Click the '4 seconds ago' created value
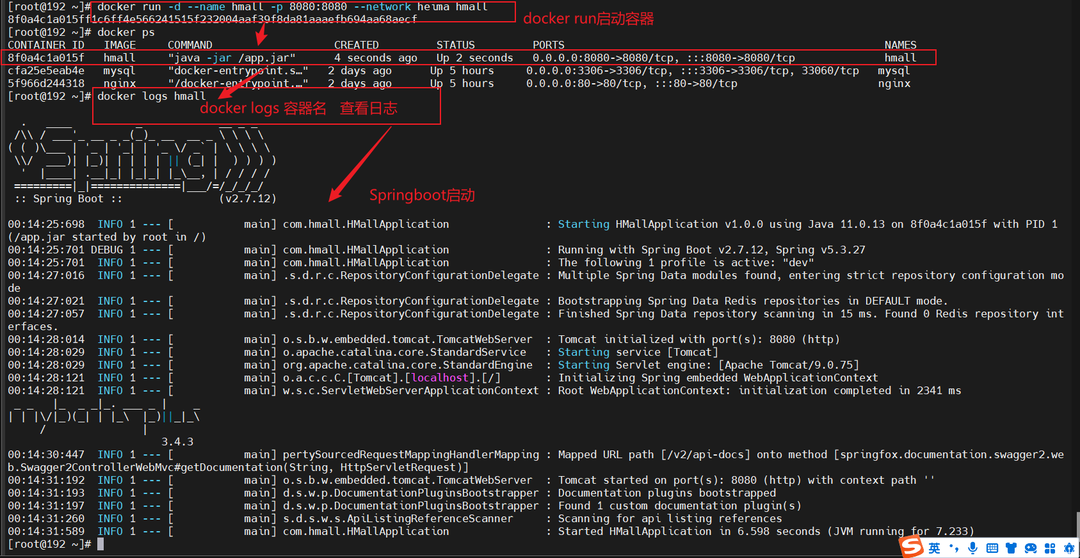 376,58
